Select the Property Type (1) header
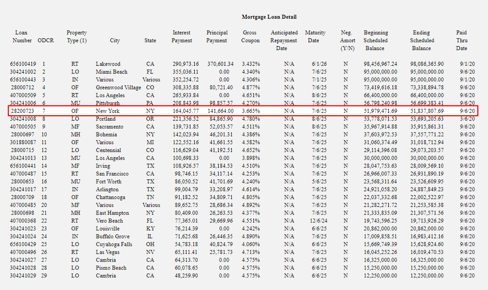The image size is (488, 290). click(77, 37)
